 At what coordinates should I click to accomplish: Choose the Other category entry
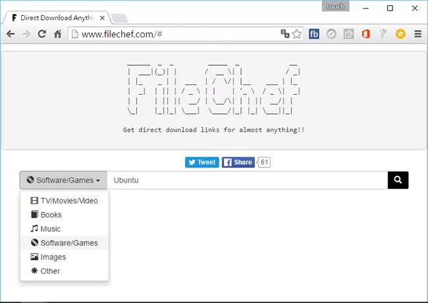click(x=65, y=271)
